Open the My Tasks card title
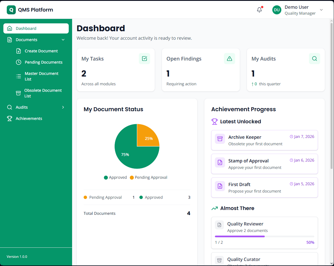The height and width of the screenshot is (266, 334). point(92,59)
